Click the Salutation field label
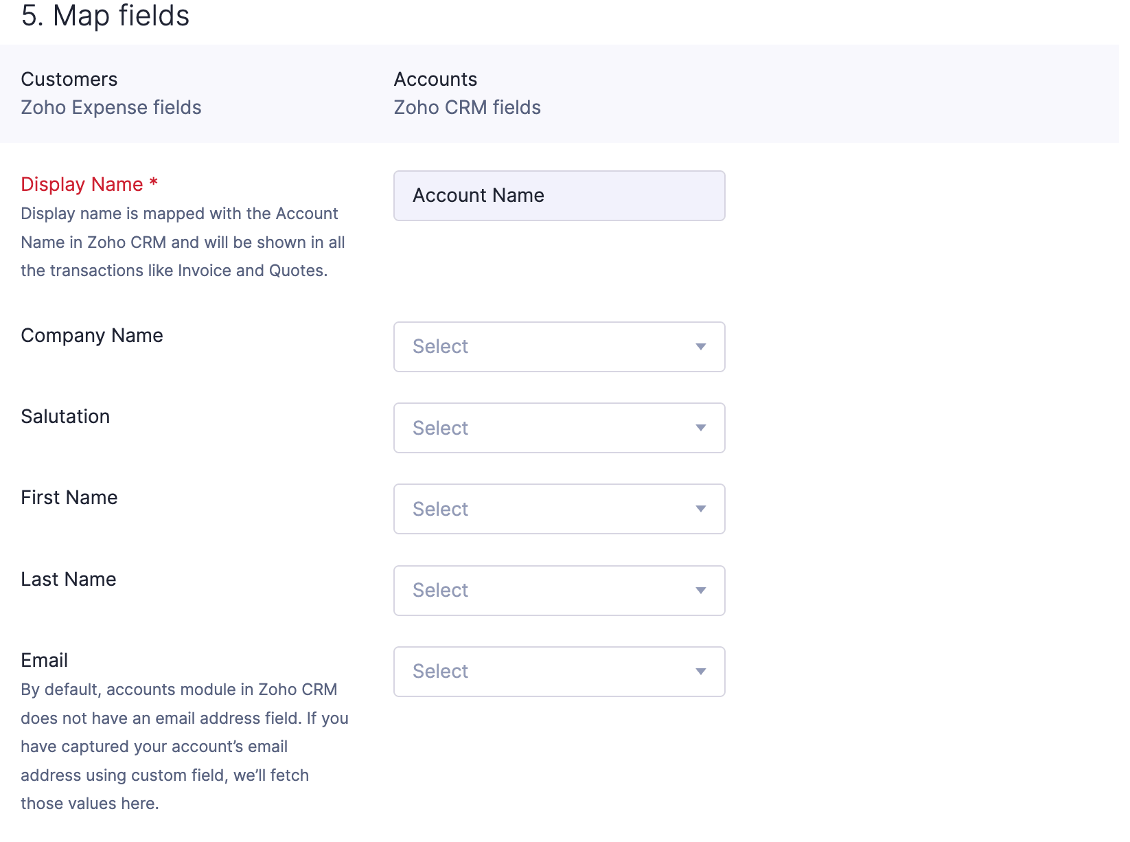The image size is (1130, 842). [65, 416]
